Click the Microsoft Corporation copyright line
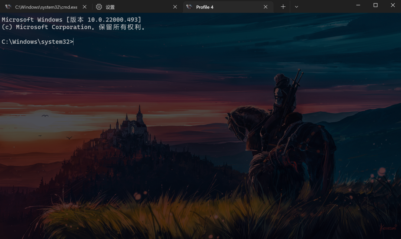Screen dimensions: 401x239 click(73, 27)
